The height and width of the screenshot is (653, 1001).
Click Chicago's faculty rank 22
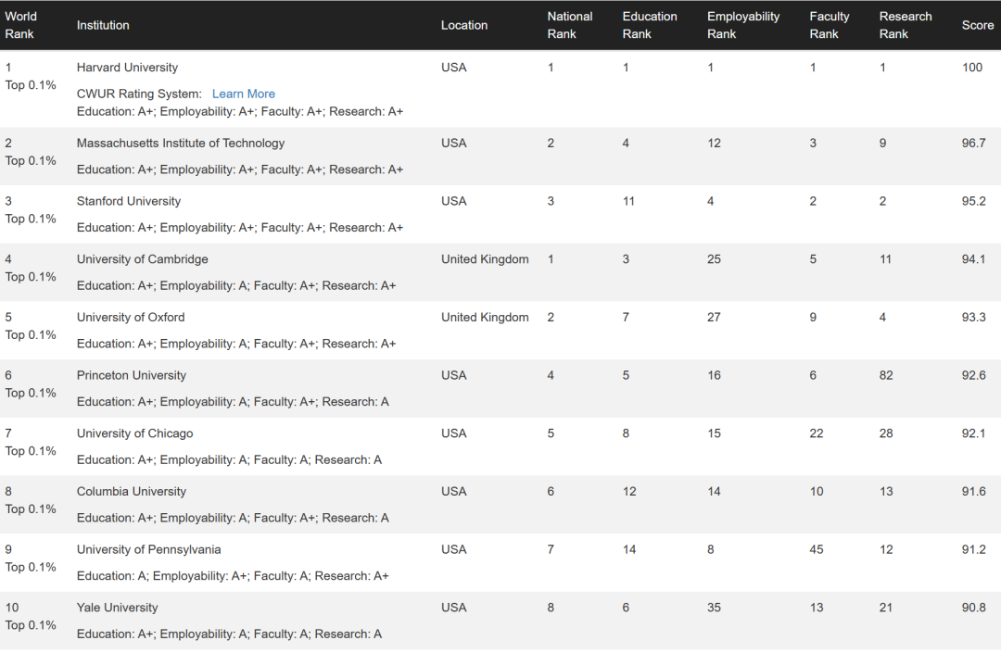817,433
